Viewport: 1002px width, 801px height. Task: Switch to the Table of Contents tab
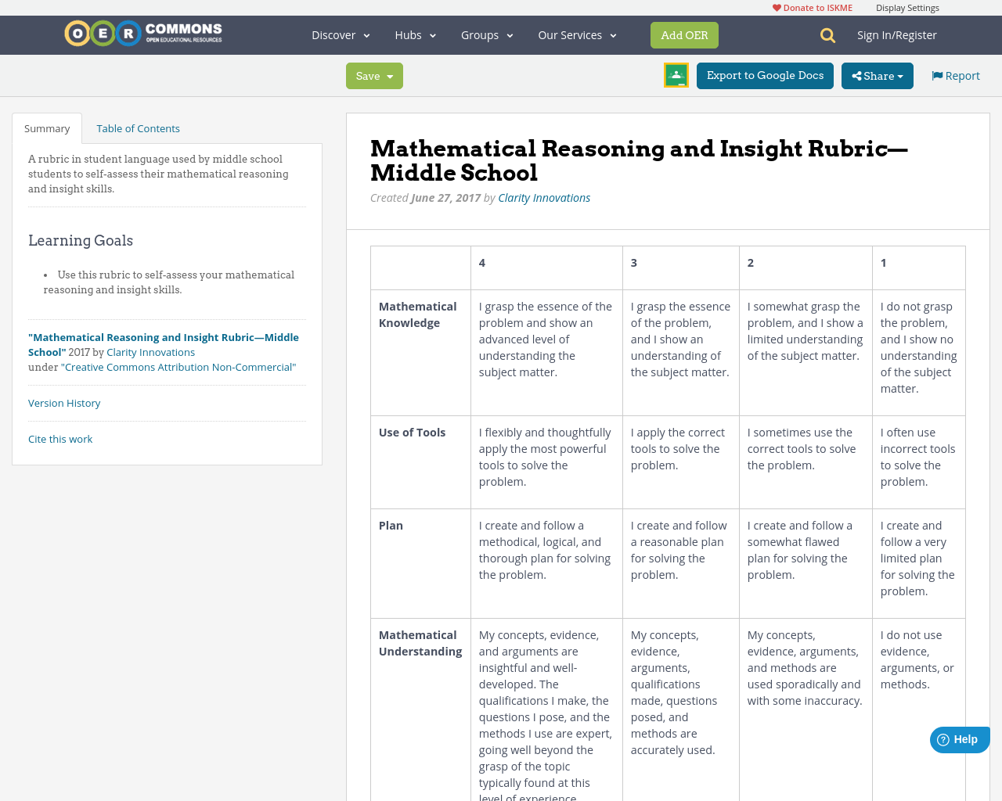138,127
